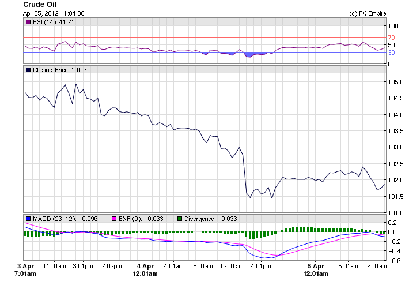This screenshot has width=409, height=281.
Task: Click the price axis label '102.0'
Action: click(396, 180)
